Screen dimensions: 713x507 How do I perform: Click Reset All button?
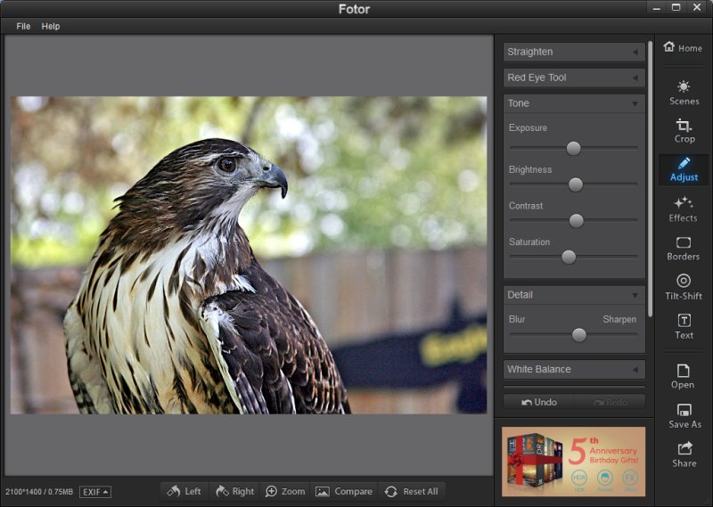coord(411,491)
